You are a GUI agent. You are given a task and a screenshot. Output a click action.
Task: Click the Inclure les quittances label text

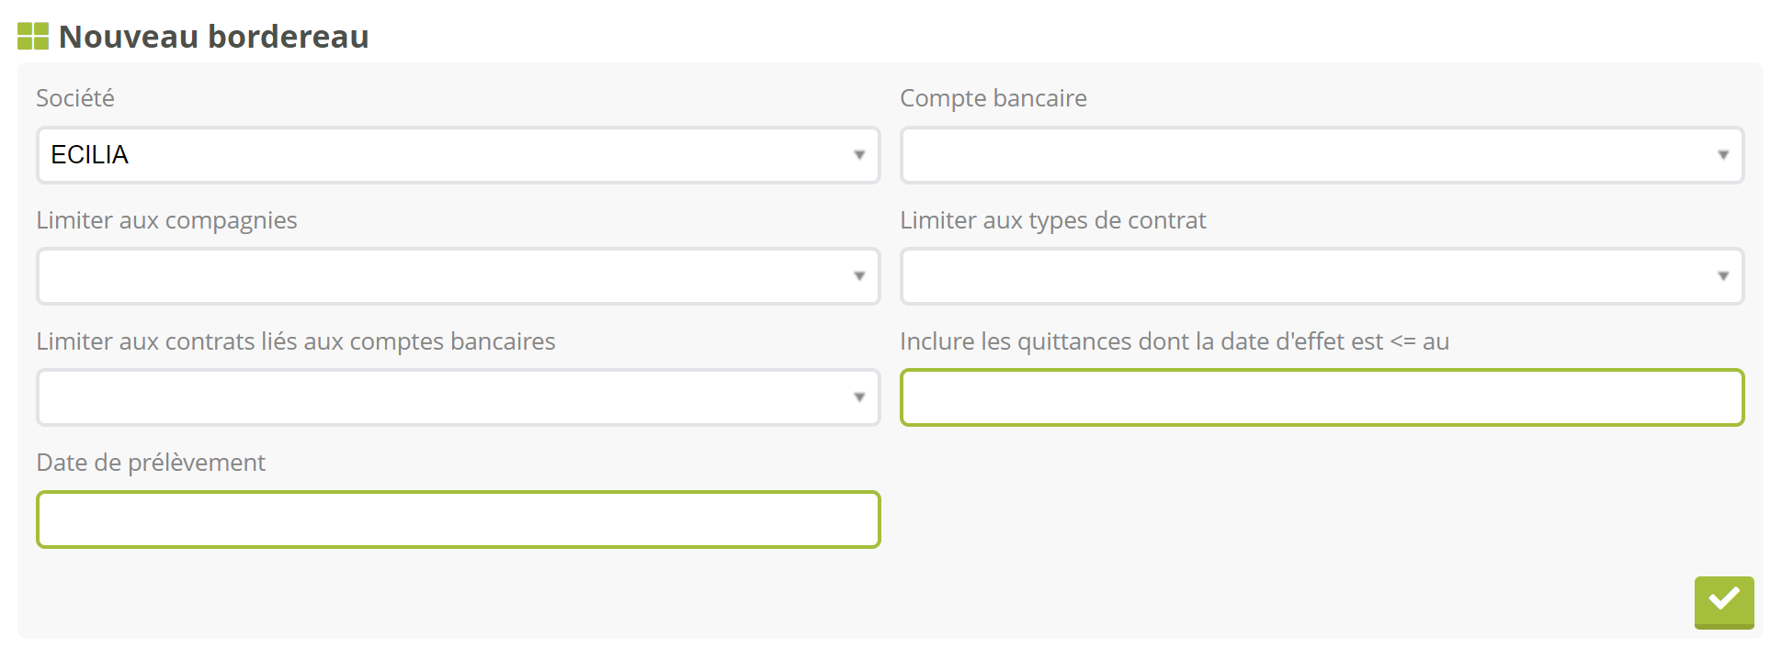pos(1175,341)
